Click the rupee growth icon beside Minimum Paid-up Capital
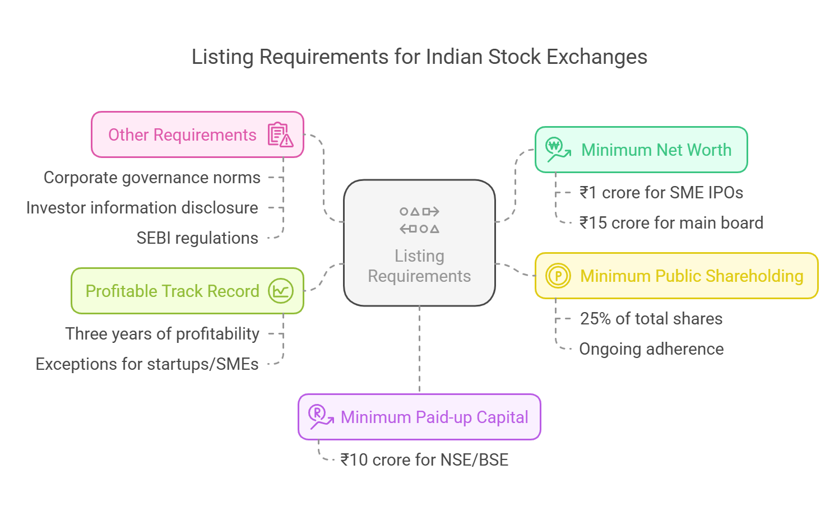The height and width of the screenshot is (511, 839). click(x=321, y=417)
